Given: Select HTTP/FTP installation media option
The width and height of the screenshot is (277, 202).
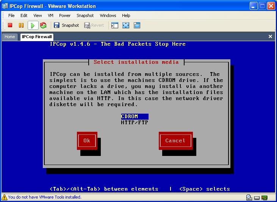Looking at the screenshot, I should [x=135, y=122].
